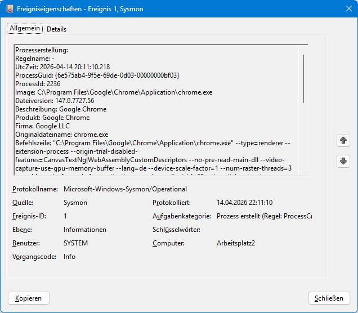Click the Schlüsselwörter label
This screenshot has width=358, height=313.
(176, 230)
